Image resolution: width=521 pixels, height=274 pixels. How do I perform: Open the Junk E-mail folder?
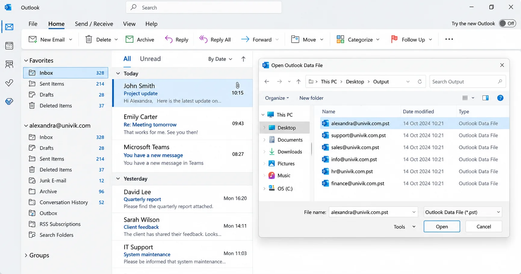point(66,181)
